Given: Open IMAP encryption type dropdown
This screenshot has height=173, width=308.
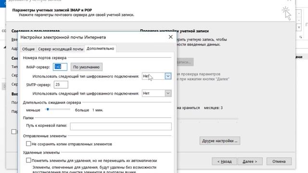Looking at the screenshot, I should [168, 76].
